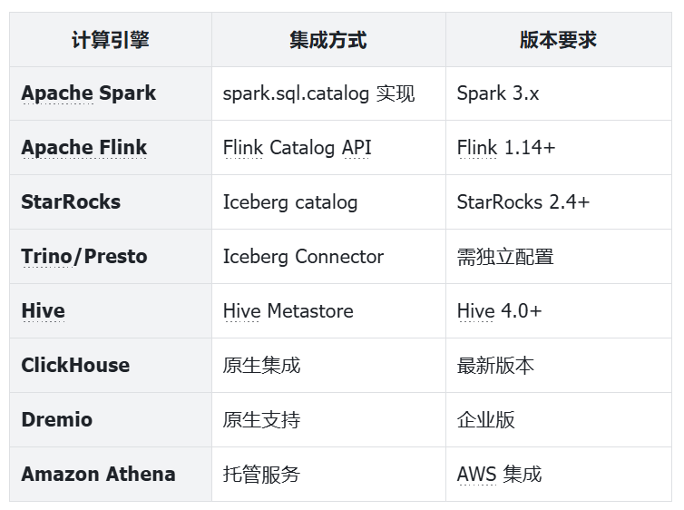Click the Hive 4.0+ version cell

click(x=500, y=311)
